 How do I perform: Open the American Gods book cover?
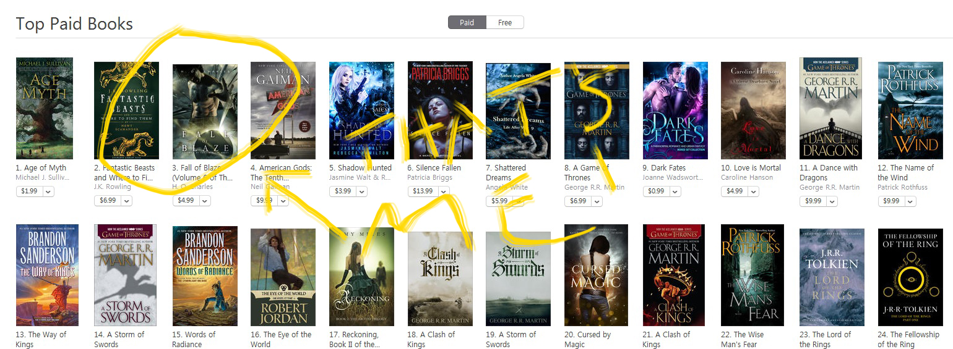283,111
